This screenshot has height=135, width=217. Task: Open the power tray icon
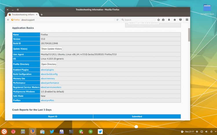212,132
